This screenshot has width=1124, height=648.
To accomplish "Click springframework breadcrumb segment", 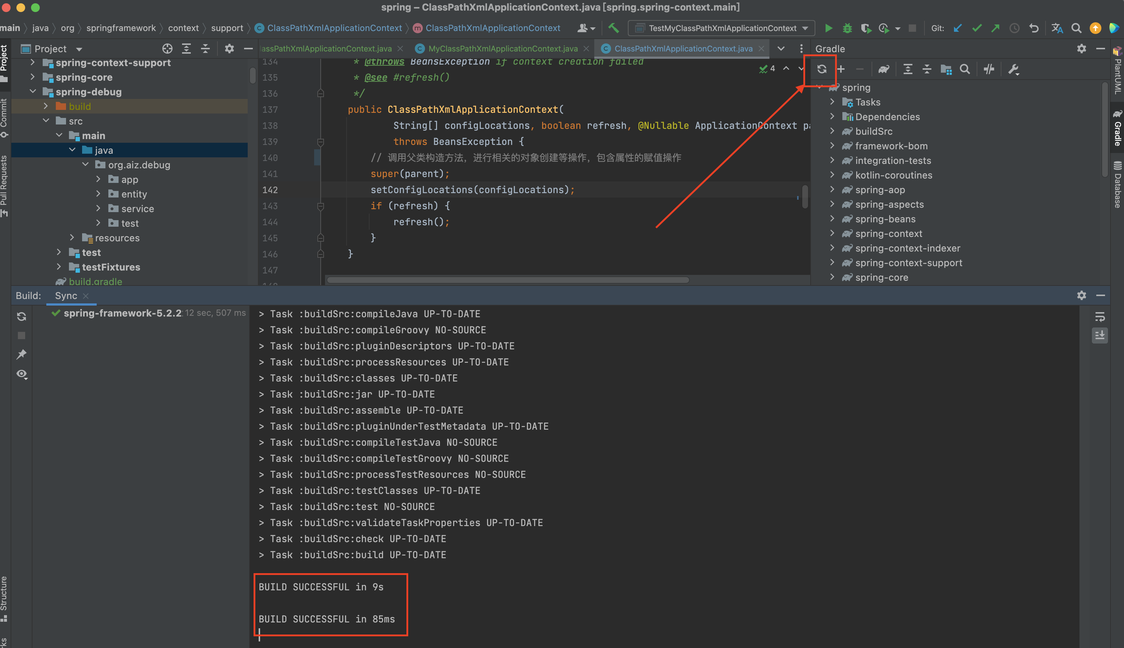I will (x=121, y=28).
